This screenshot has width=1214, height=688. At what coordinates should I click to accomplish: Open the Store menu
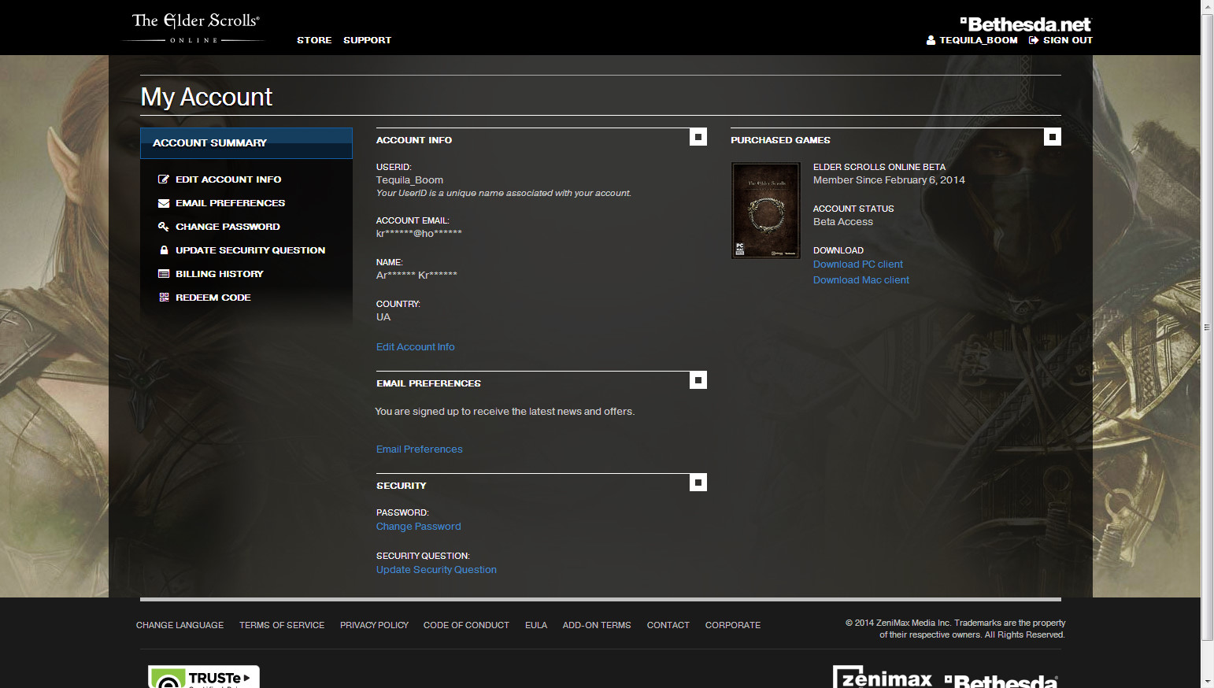point(314,40)
